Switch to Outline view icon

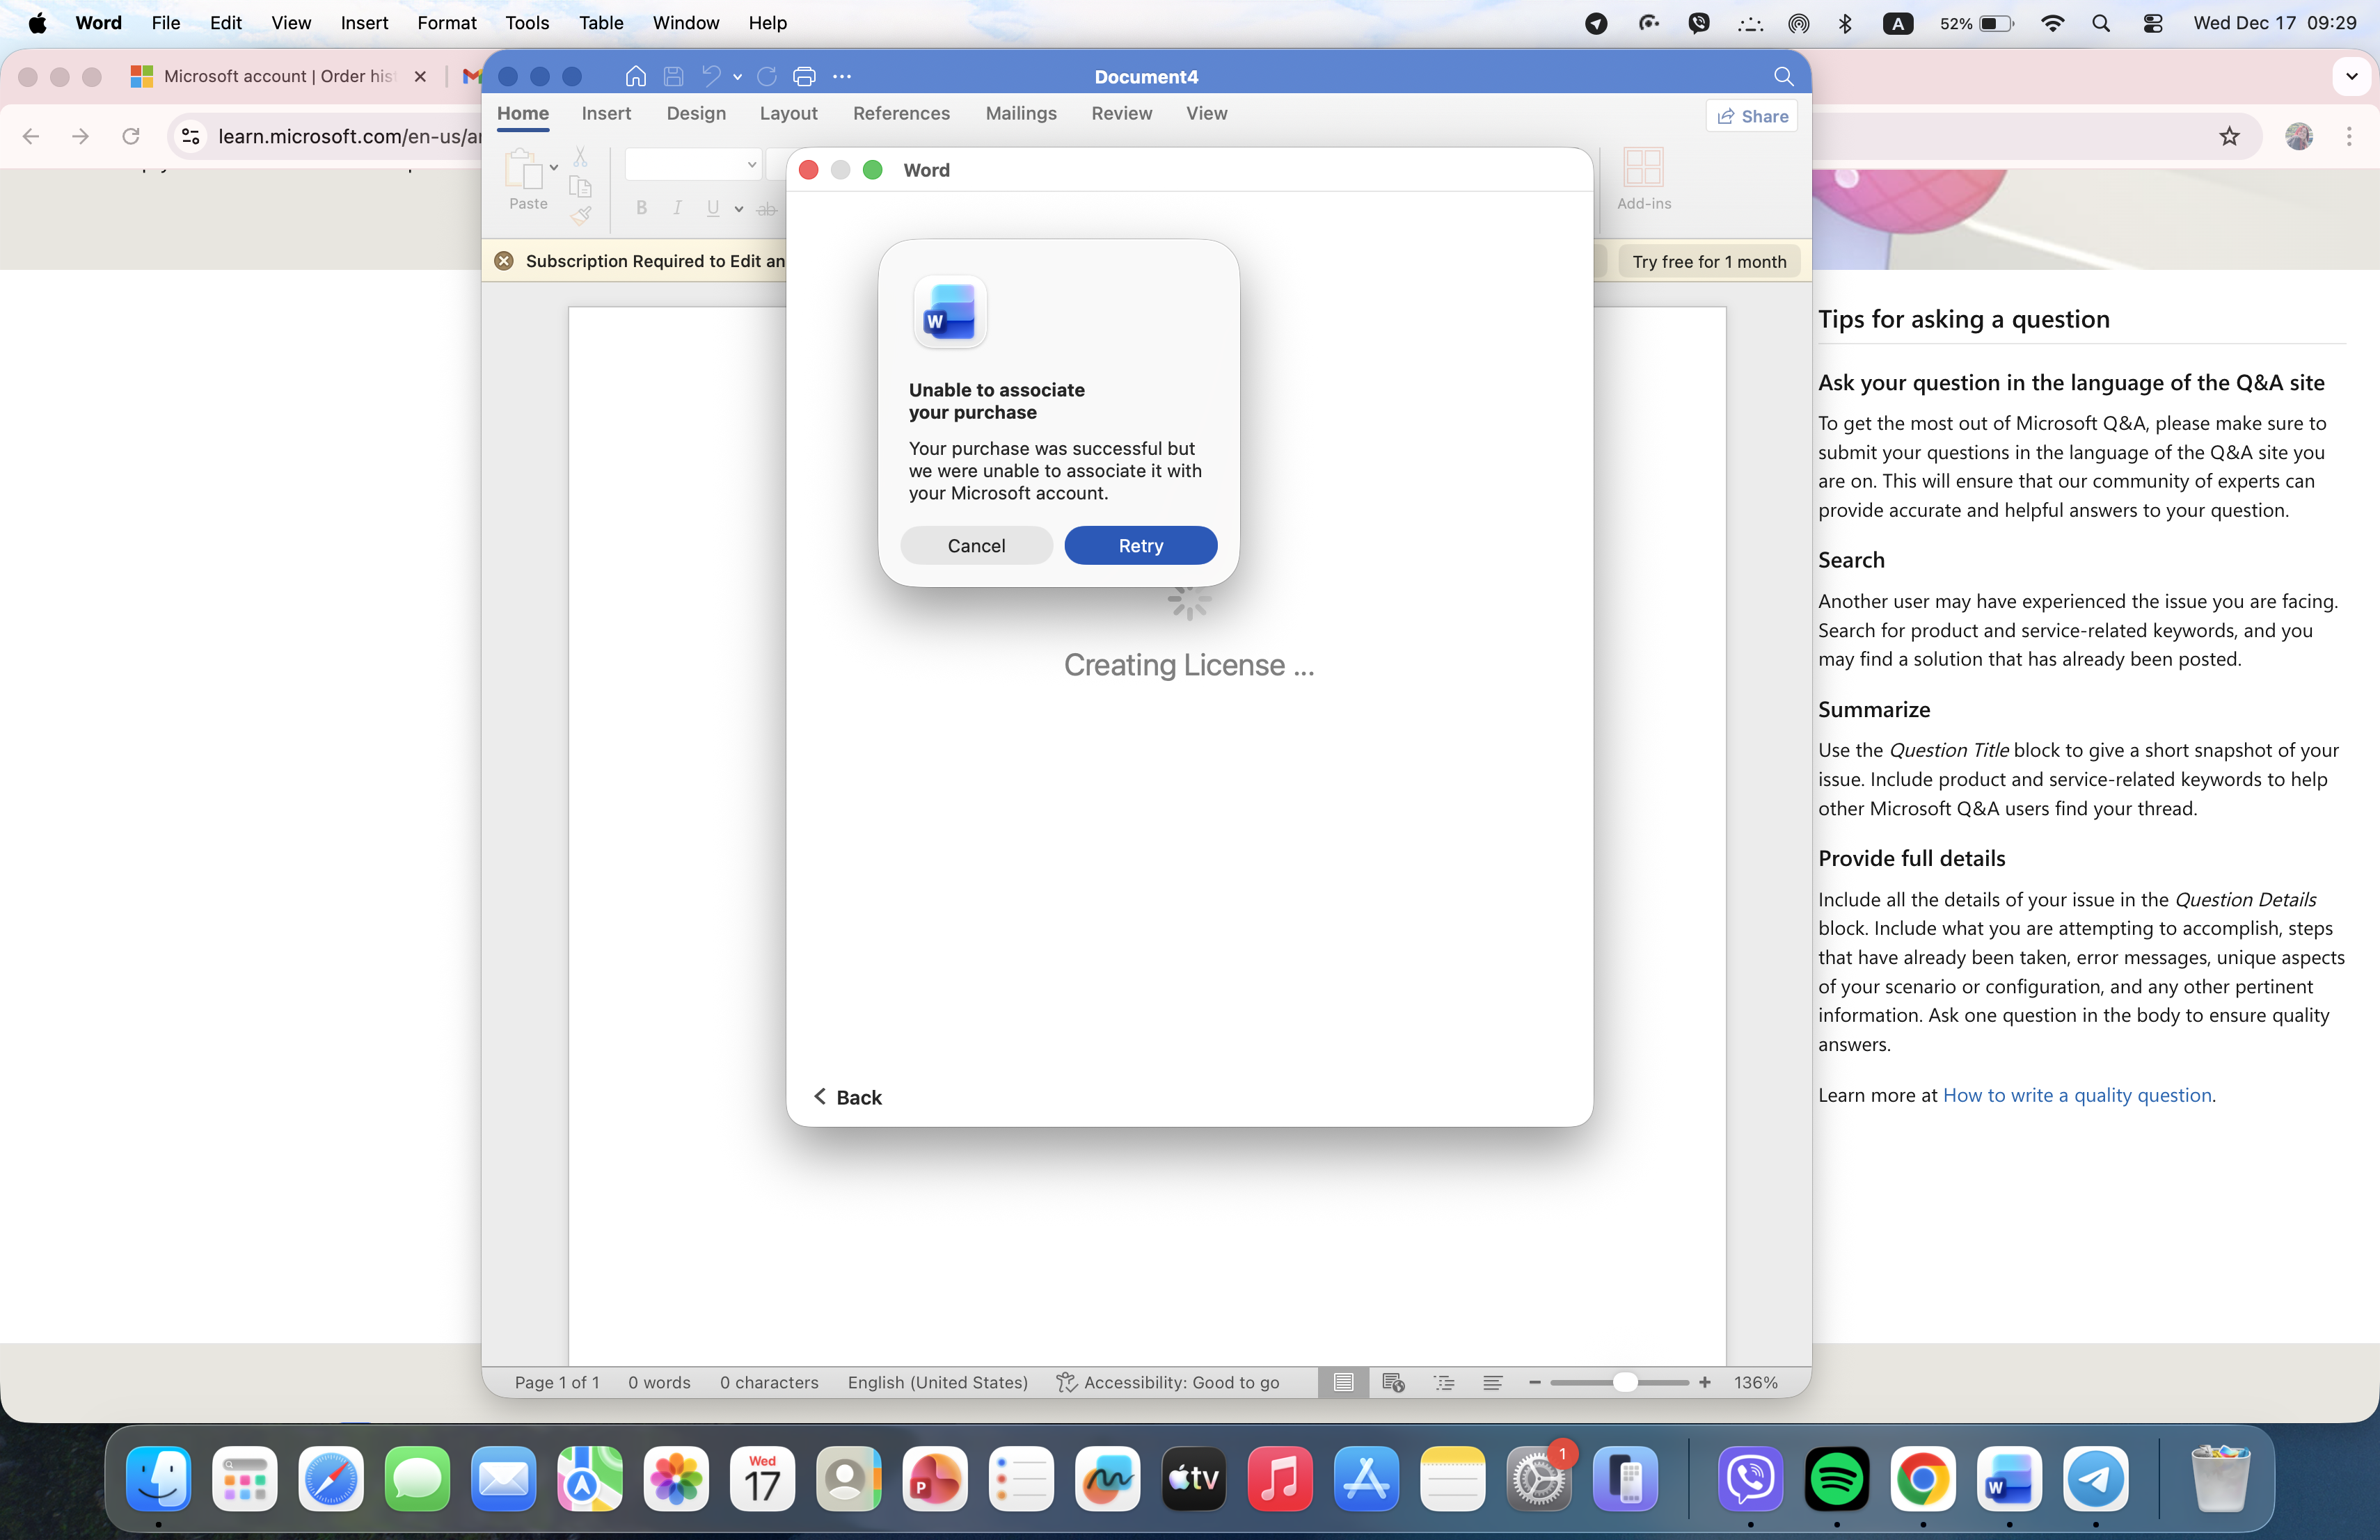(x=1444, y=1382)
